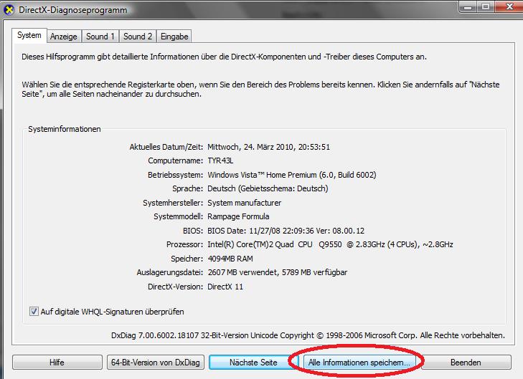Toggle the WHQL-Signaturen überprüfen checkbox
The image size is (523, 379).
pos(34,312)
